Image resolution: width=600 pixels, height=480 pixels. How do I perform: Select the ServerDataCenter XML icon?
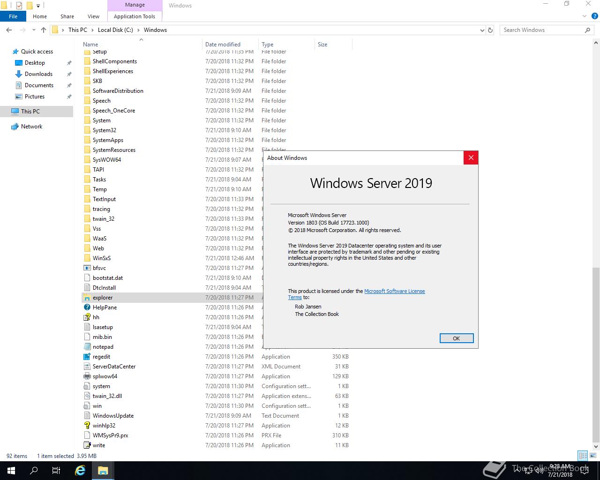[87, 367]
